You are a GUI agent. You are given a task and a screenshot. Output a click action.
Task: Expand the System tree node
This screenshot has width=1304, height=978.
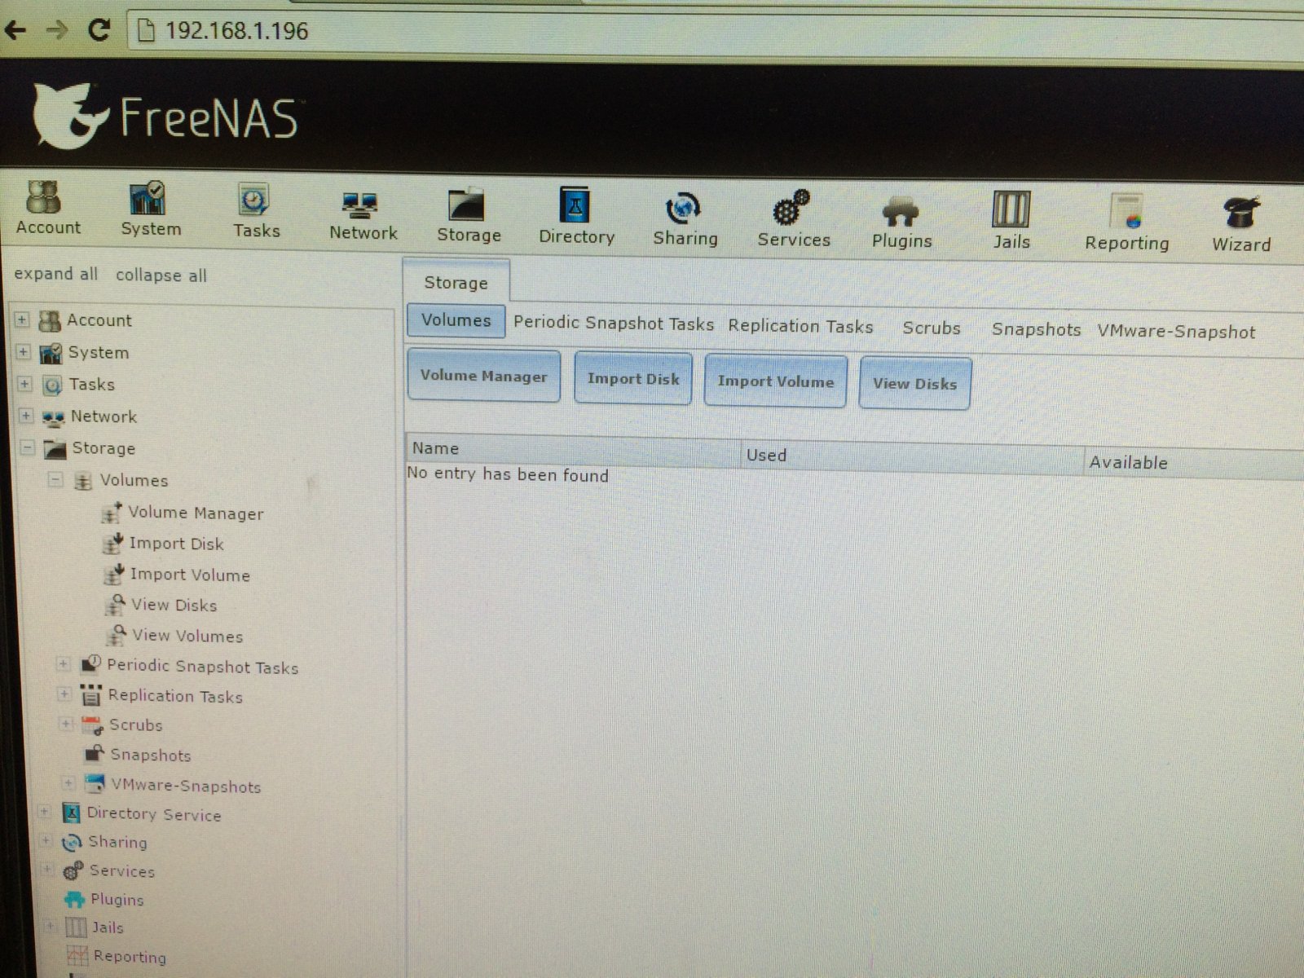coord(24,352)
